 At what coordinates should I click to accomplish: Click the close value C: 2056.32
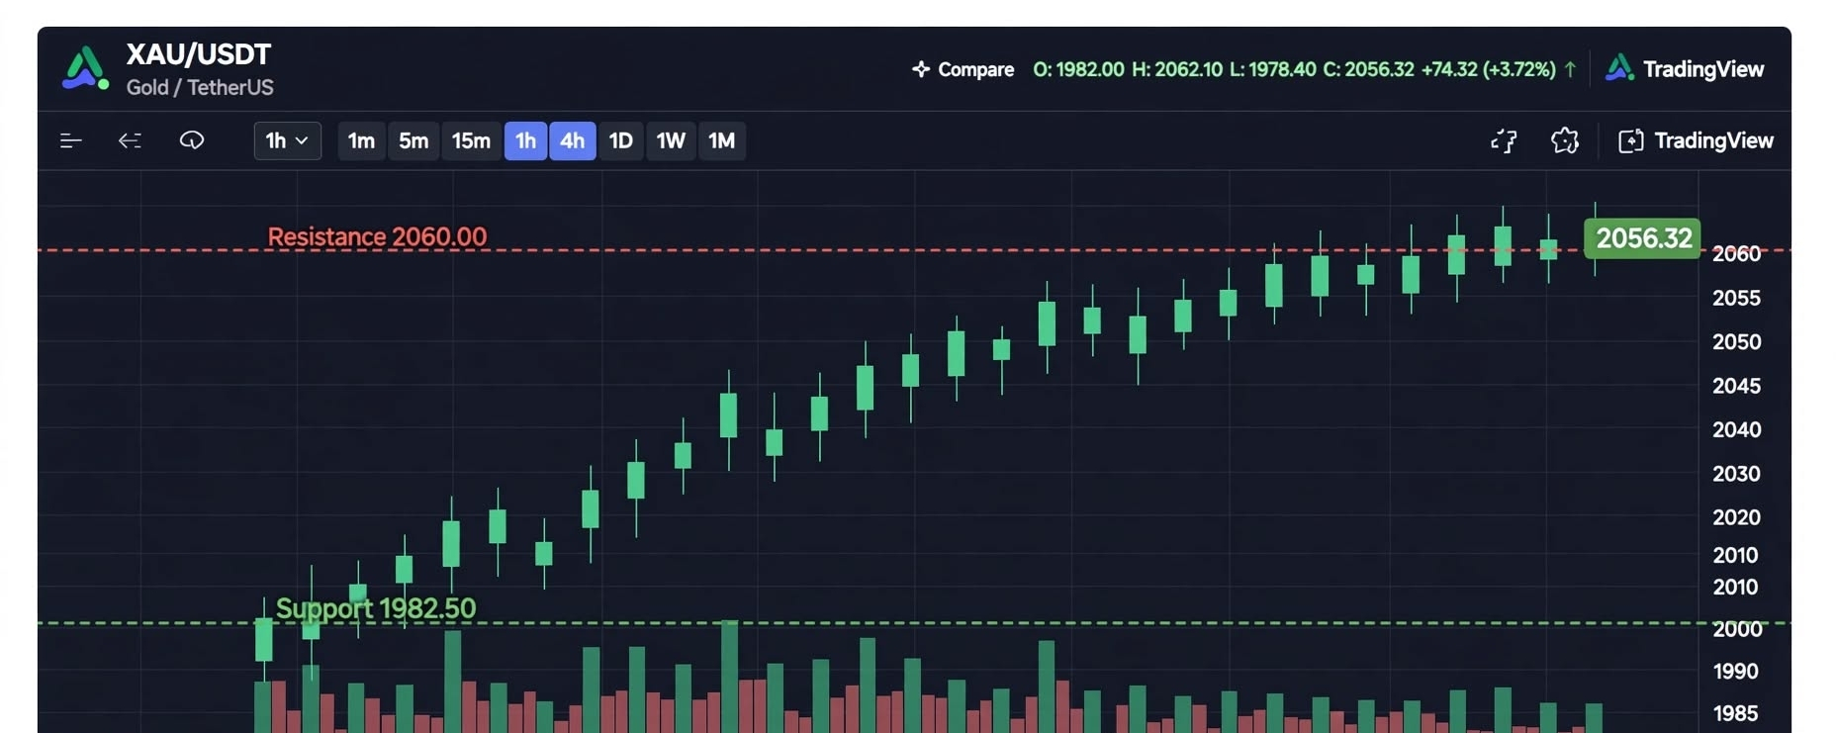point(1368,69)
